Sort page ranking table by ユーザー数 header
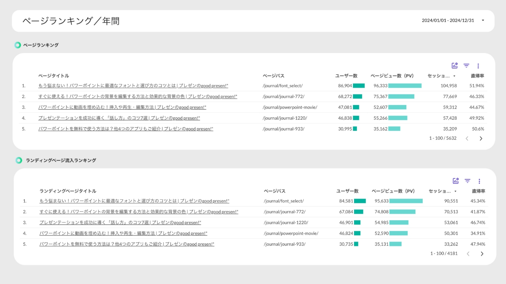This screenshot has height=284, width=506. pyautogui.click(x=346, y=76)
